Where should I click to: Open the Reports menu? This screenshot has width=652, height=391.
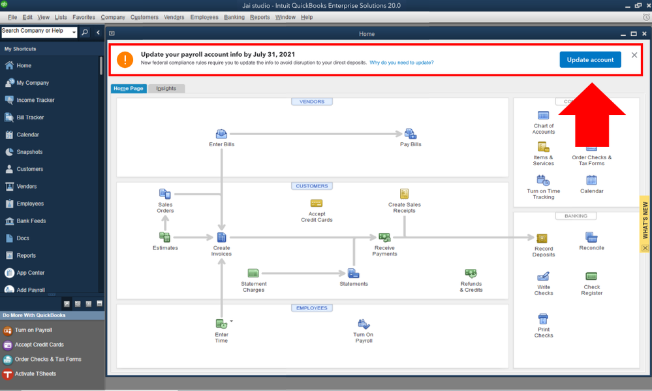coord(260,17)
